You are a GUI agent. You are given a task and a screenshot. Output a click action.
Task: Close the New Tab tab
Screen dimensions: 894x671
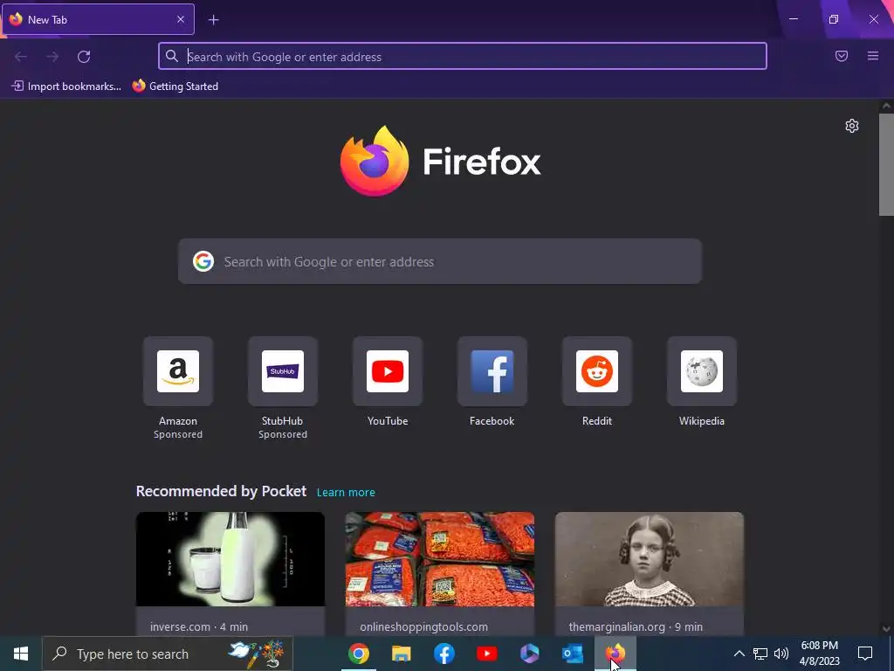pos(181,19)
